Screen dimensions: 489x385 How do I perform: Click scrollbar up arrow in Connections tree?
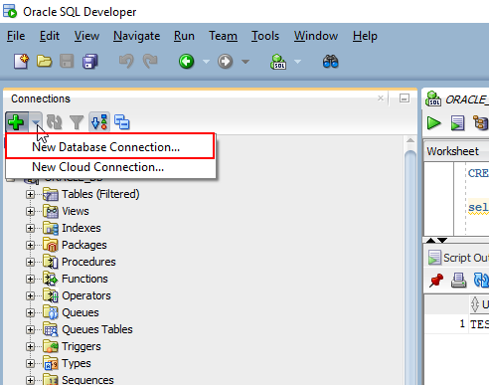pos(410,140)
